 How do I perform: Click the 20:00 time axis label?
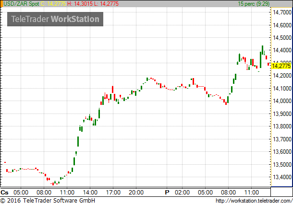point(136,192)
